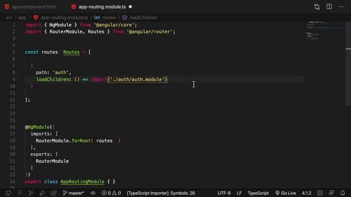Screen dimensions: 351x197
Task: Click Routes type on line 5
Action: (71, 52)
